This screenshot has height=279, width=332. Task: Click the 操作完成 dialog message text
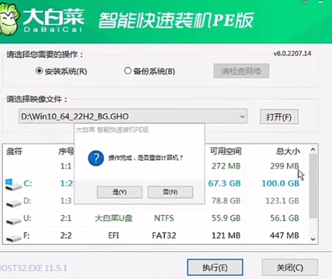click(x=145, y=158)
